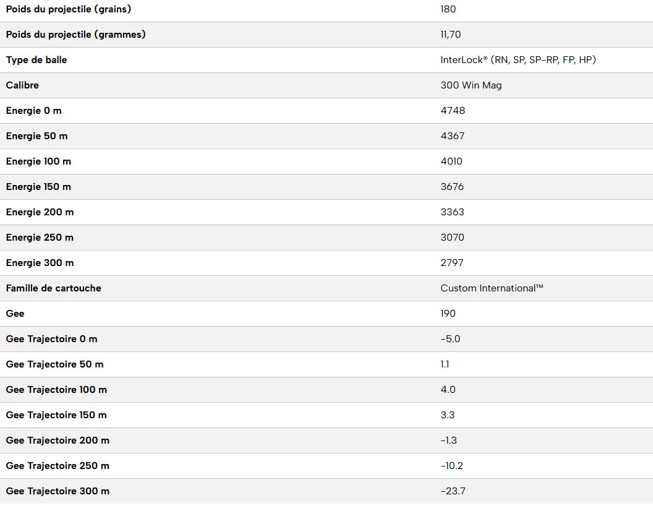653x516 pixels.
Task: Select trajectory value 4.0 at 100 m
Action: pos(448,390)
